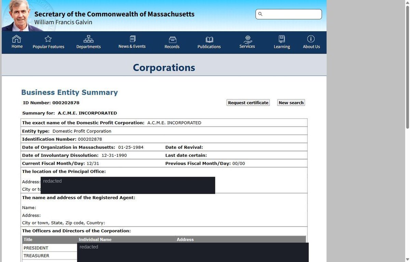Click the exact name of Domestic Profit Corporation row

point(164,123)
